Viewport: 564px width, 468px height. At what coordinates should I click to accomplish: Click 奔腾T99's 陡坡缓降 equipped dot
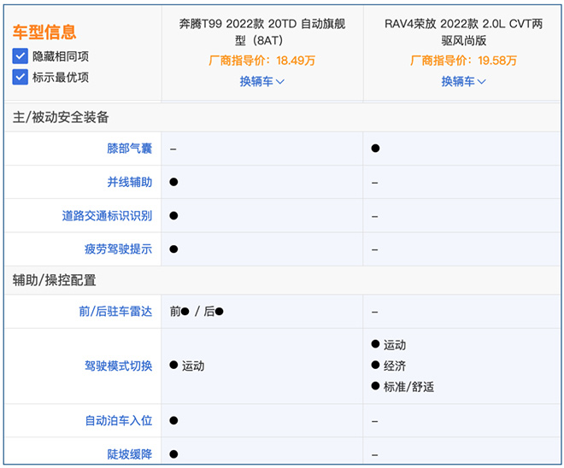173,454
